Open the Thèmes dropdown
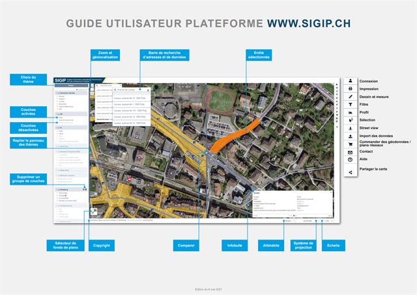 click(71, 85)
